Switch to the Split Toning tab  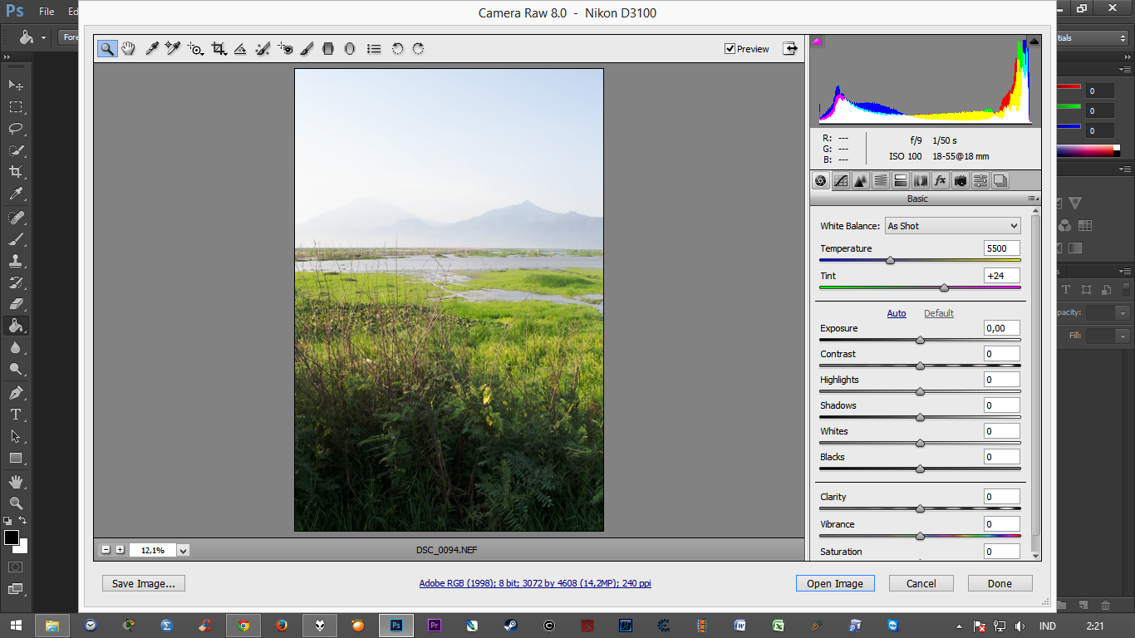pyautogui.click(x=901, y=180)
